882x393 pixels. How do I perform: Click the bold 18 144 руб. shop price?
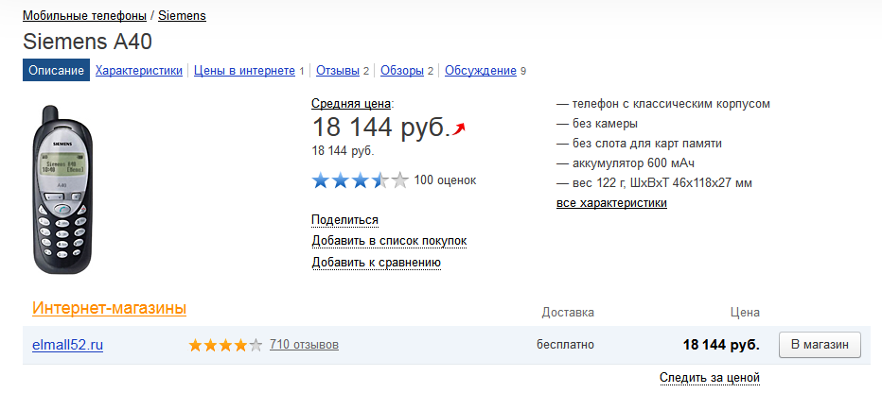click(x=721, y=345)
